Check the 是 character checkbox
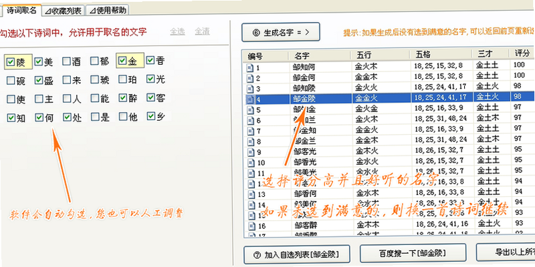Viewport: 535px width, 267px height. coord(95,117)
